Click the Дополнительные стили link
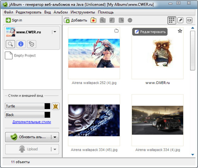Image resolution: width=198 pixels, height=168 pixels. pyautogui.click(x=32, y=122)
